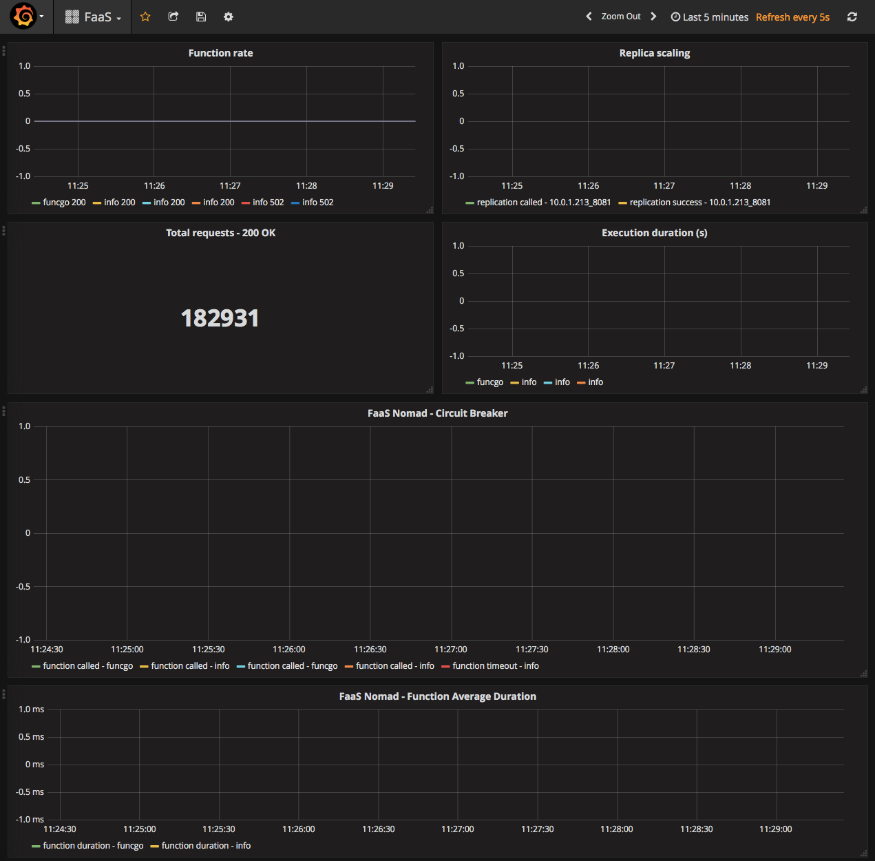Click cyan info swatch in Execution duration legend
This screenshot has width=875, height=861.
pyautogui.click(x=548, y=383)
